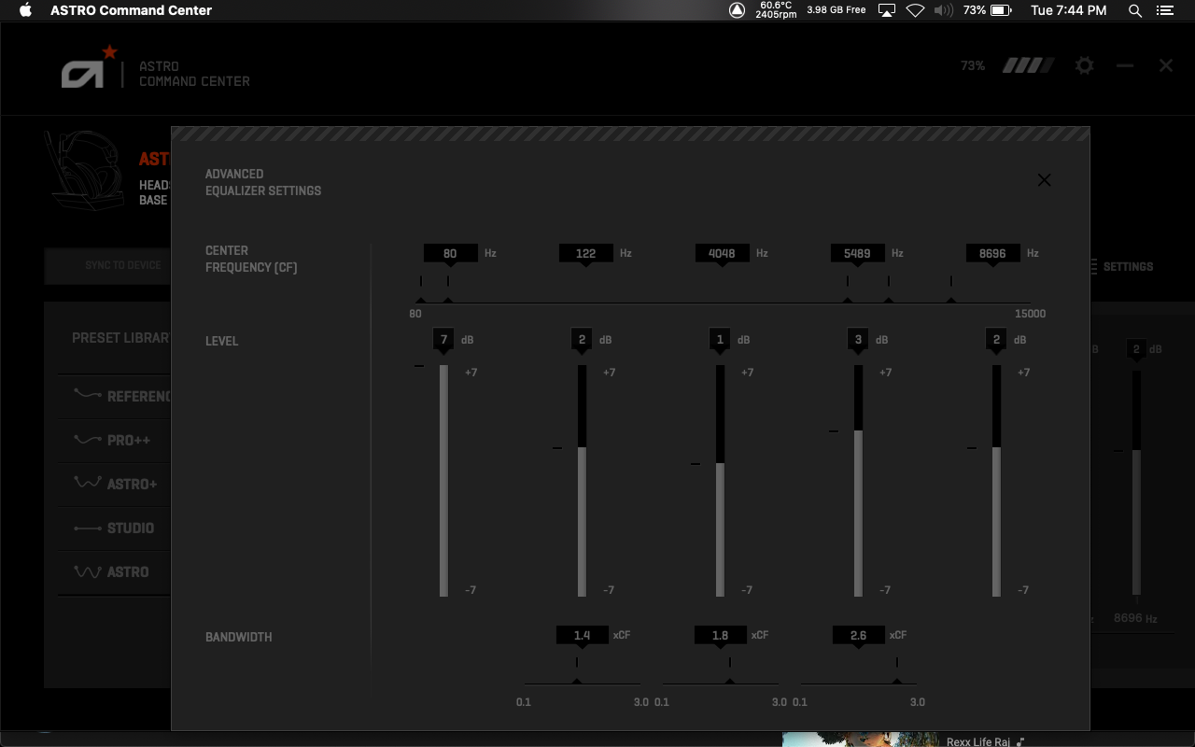Viewport: 1195px width, 747px height.
Task: Open the ASTRO Command Center menu bar item
Action: click(x=131, y=10)
